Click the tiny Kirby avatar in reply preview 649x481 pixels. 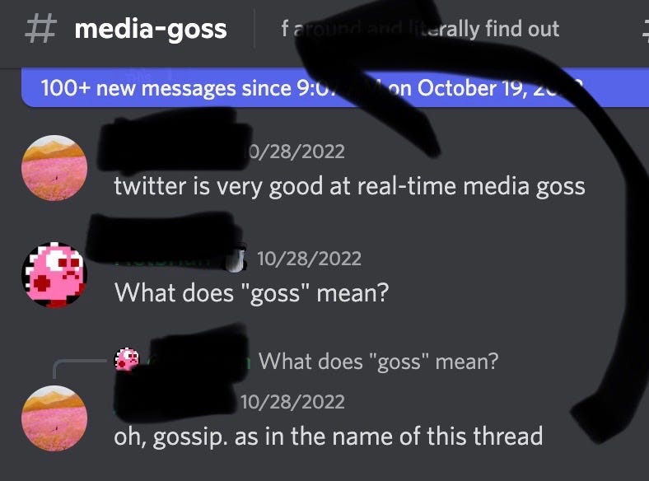(x=127, y=359)
